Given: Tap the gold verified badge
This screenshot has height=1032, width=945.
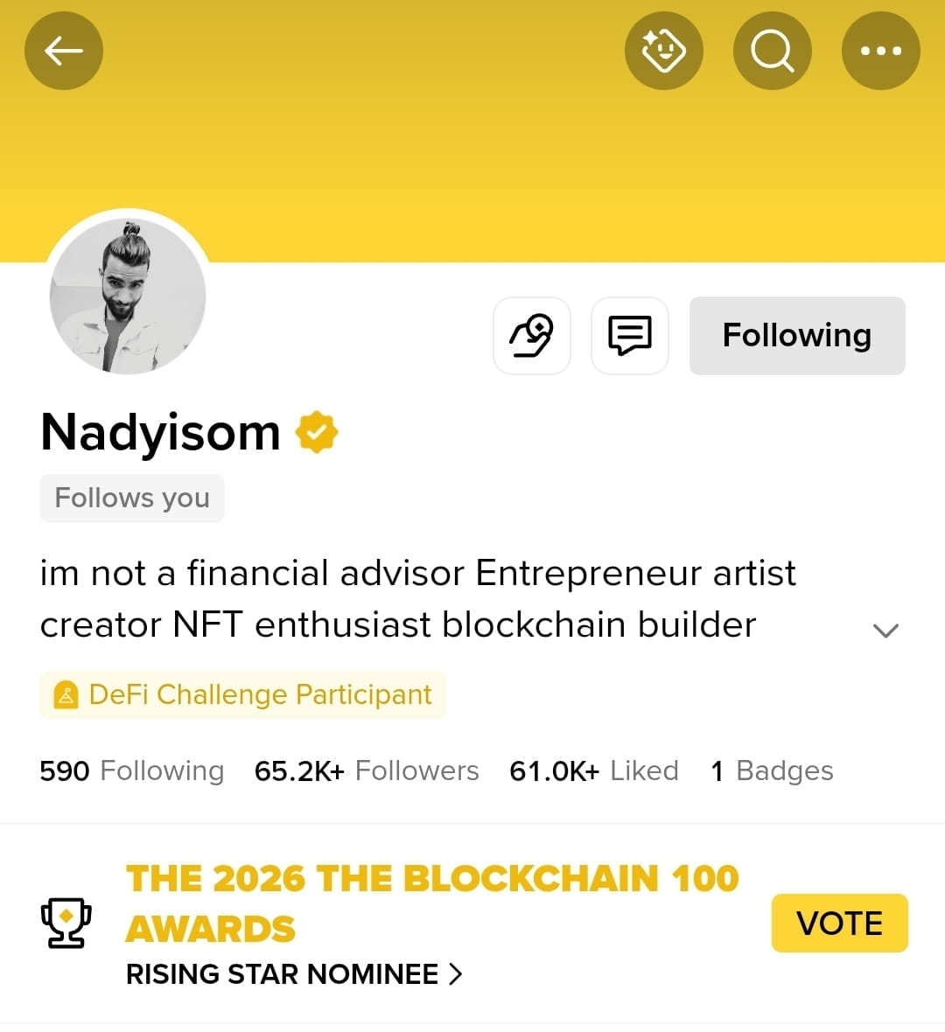Looking at the screenshot, I should pos(317,432).
